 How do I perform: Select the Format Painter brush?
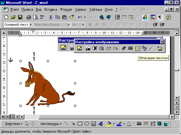tap(71, 17)
